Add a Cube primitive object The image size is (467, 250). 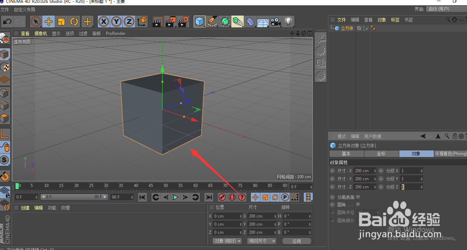[200, 21]
